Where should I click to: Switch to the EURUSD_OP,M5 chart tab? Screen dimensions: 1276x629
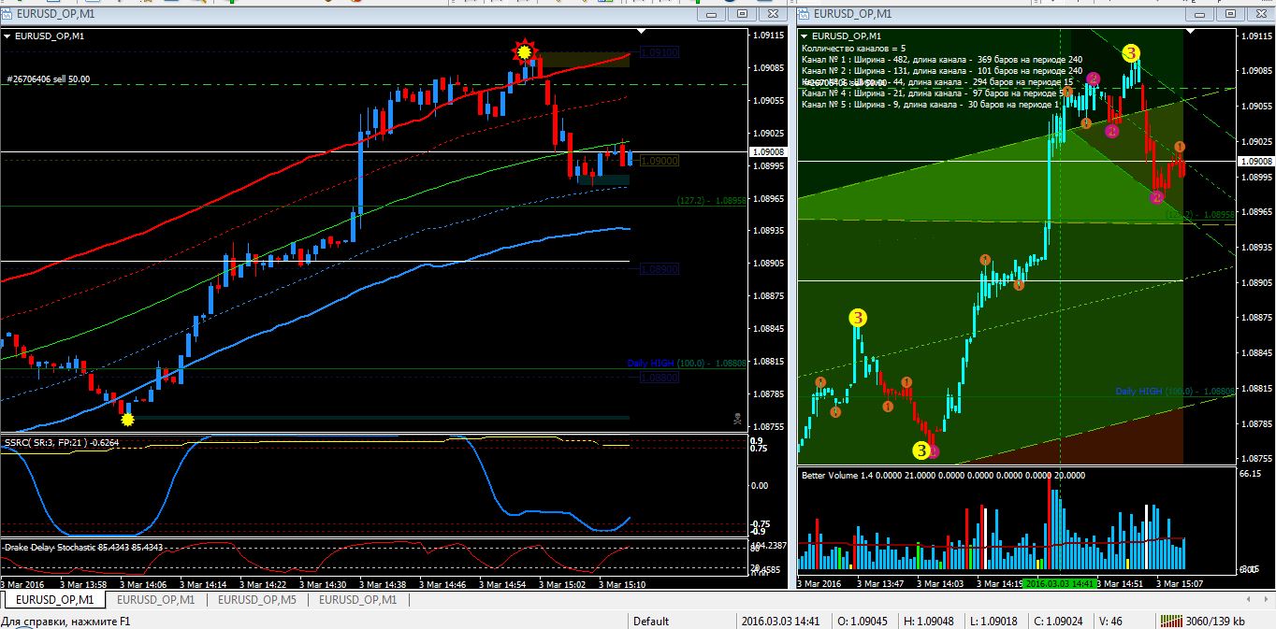256,599
